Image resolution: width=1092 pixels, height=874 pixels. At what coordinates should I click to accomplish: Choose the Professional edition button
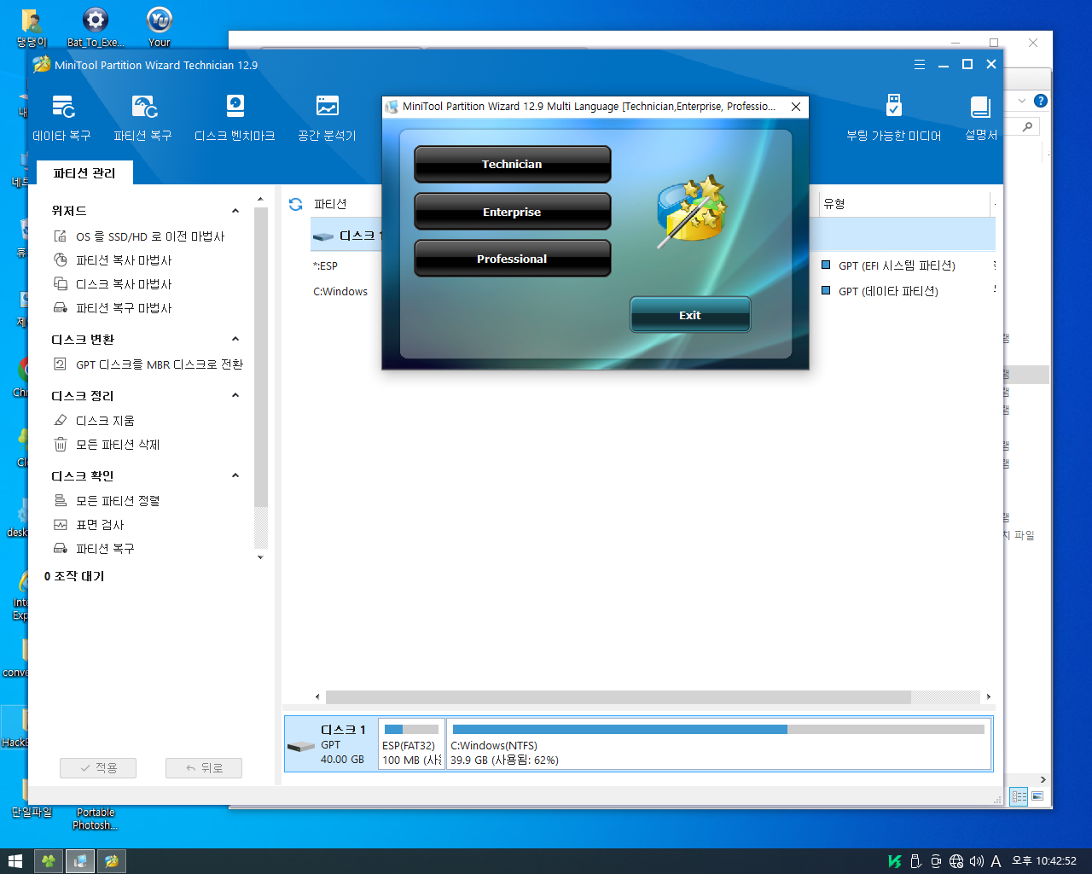(x=513, y=259)
